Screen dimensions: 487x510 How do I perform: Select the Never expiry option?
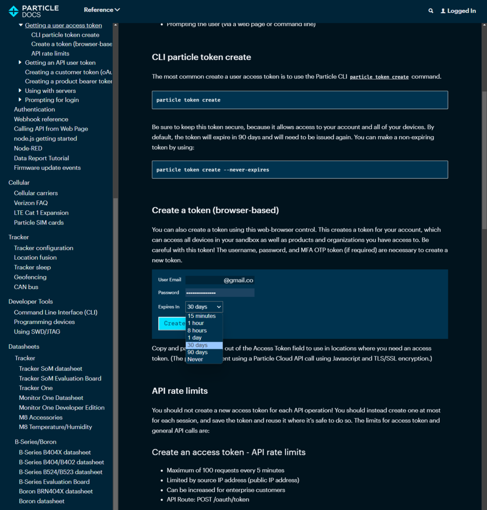tap(204, 360)
